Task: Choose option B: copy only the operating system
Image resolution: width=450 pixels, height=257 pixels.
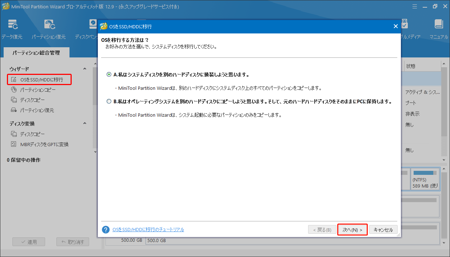Action: click(x=109, y=102)
